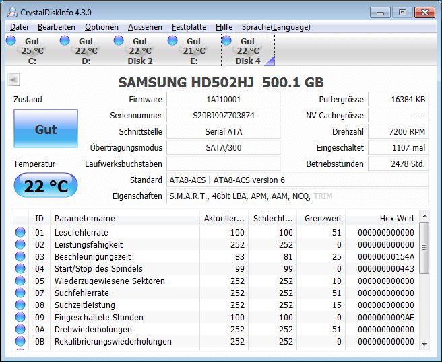Viewport: 442px width, 362px height.
Task: Click the Drehzahl value 7200 RPM
Action: pyautogui.click(x=398, y=131)
